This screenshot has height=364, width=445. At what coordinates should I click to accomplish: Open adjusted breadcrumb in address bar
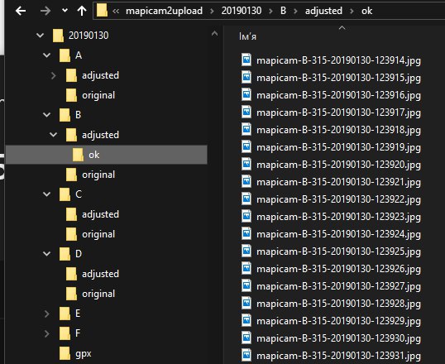pyautogui.click(x=323, y=11)
